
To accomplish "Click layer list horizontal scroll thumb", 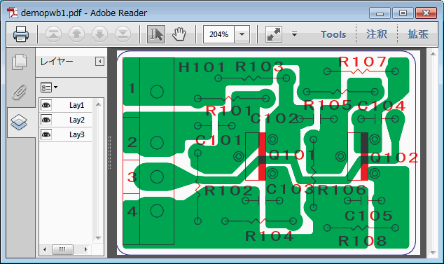I will point(62,249).
